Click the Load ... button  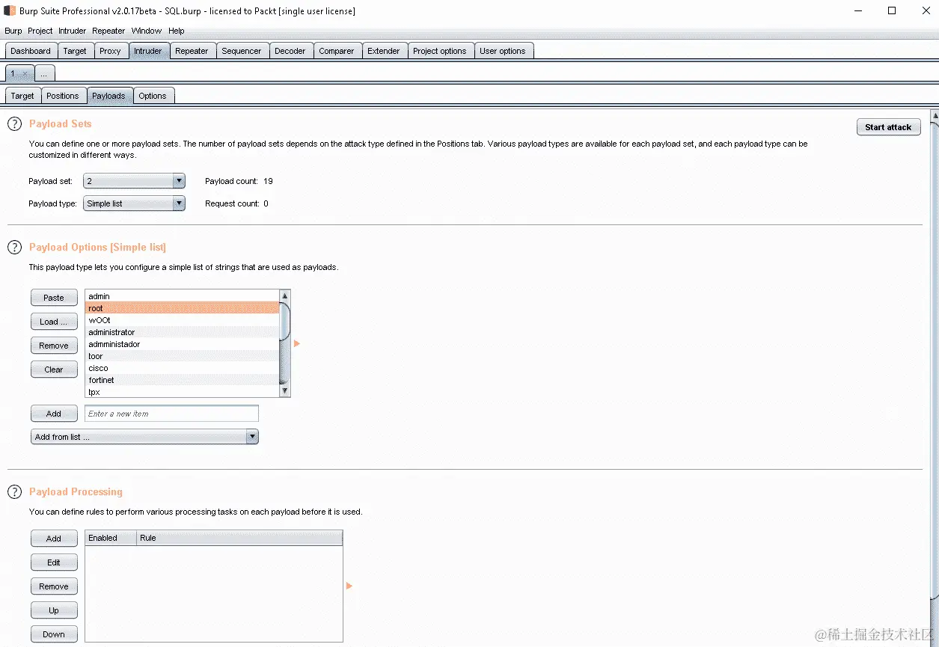tap(54, 322)
